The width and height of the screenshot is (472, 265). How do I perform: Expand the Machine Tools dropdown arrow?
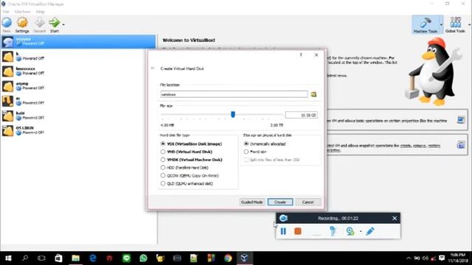point(441,24)
